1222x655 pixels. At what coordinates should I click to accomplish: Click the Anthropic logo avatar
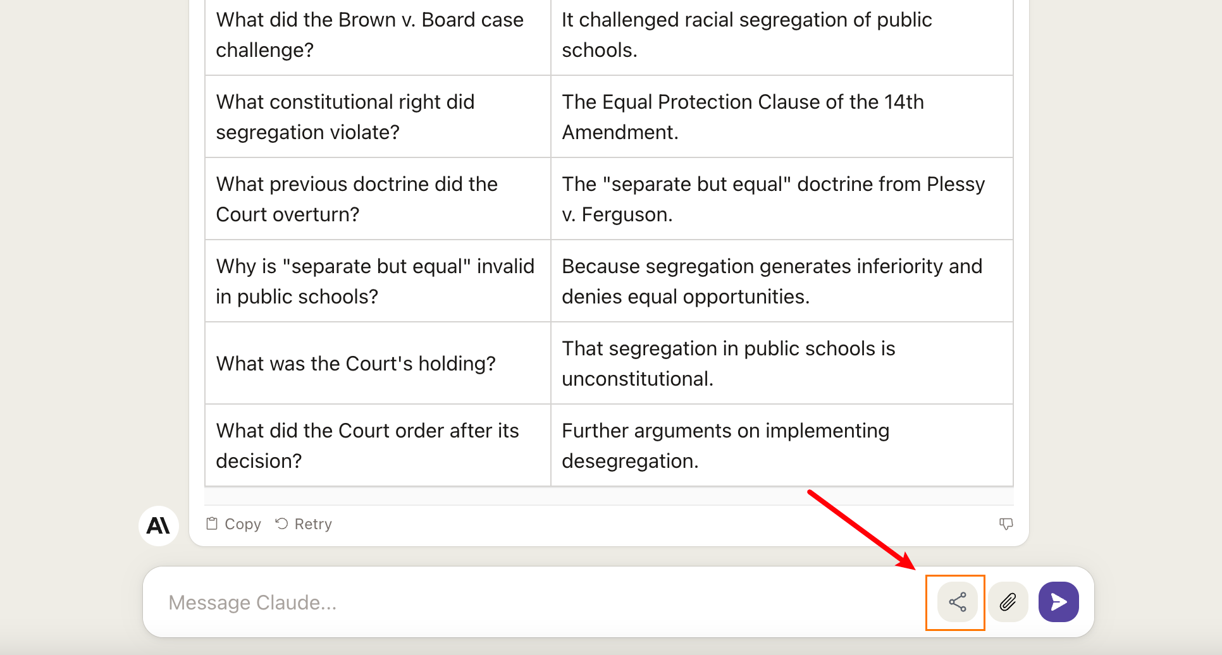pos(159,525)
